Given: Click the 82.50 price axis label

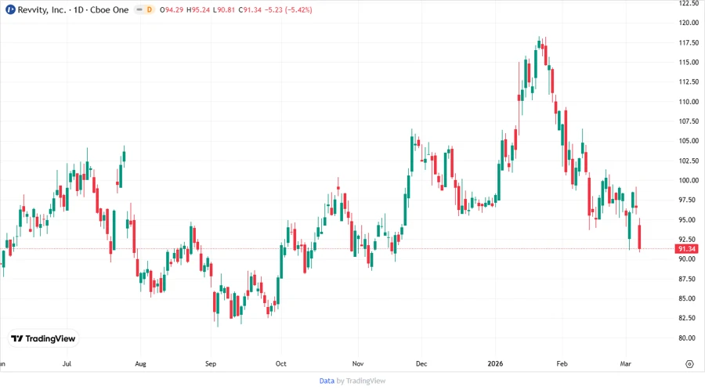Looking at the screenshot, I should 689,318.
